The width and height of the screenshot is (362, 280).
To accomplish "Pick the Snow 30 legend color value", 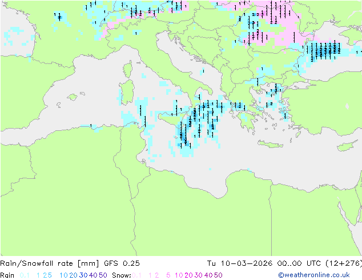I will coord(199,275).
